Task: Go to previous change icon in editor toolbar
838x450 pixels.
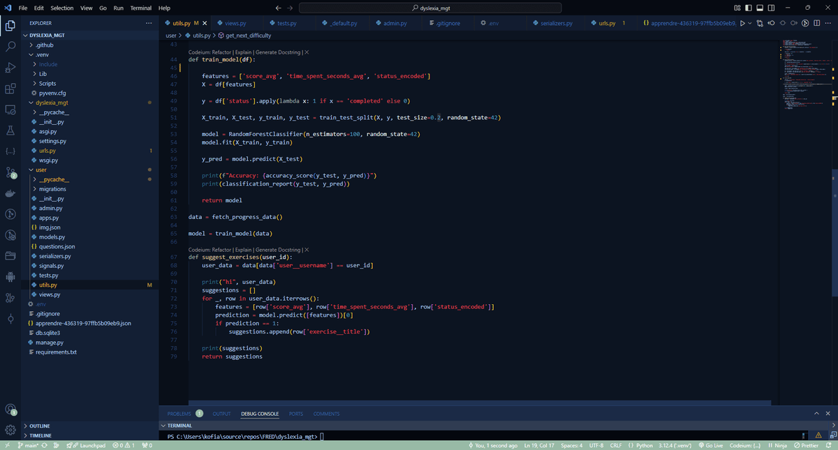Action: tap(771, 23)
